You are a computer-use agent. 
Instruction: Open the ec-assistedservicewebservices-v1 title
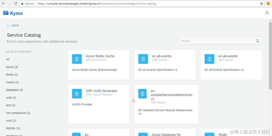click(x=172, y=95)
